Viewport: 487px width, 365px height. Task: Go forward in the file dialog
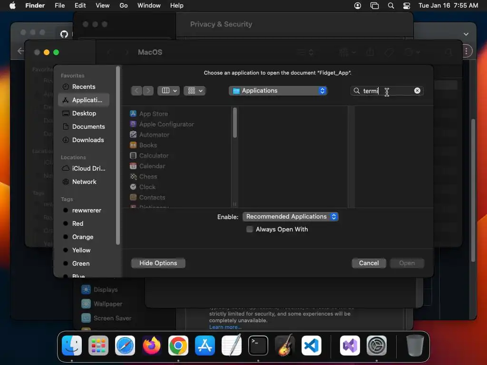click(148, 91)
